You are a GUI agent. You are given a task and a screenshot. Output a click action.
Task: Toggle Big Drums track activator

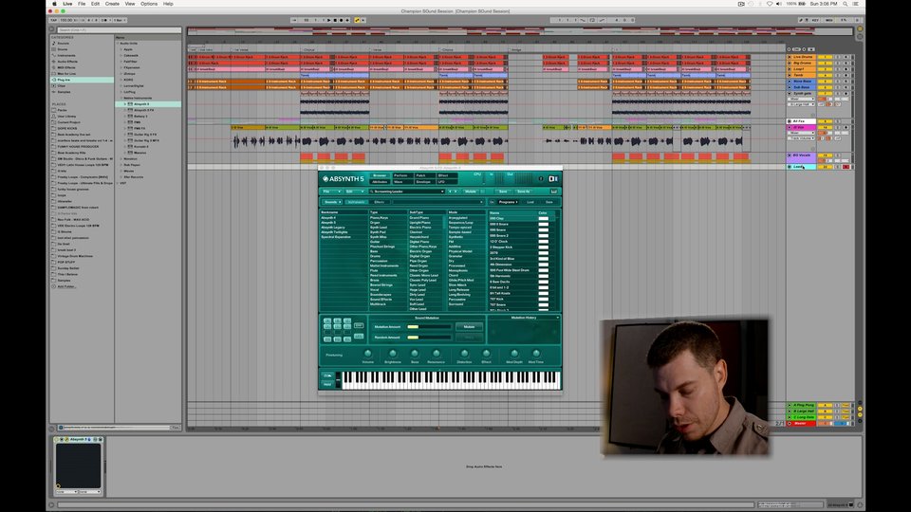point(825,63)
